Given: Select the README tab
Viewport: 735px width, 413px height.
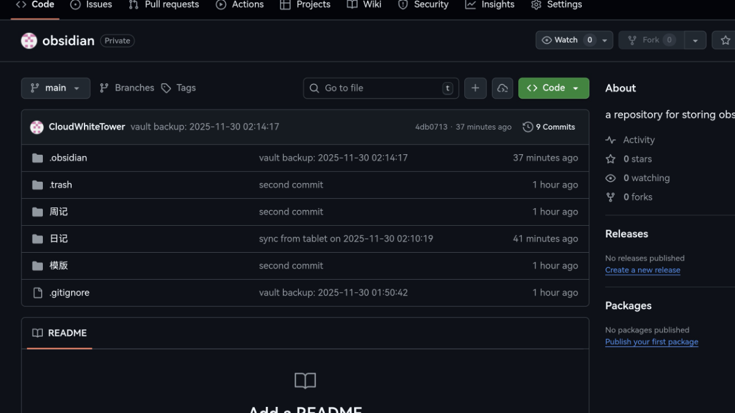Looking at the screenshot, I should coord(59,333).
